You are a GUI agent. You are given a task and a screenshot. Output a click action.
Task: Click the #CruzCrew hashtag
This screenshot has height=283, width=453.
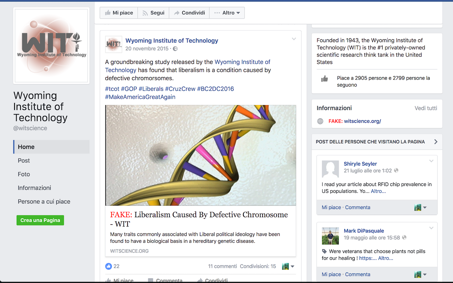coord(180,89)
